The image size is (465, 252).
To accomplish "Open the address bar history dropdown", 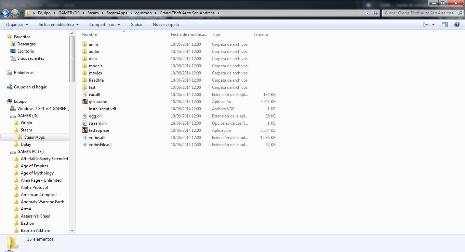I will click(x=368, y=13).
